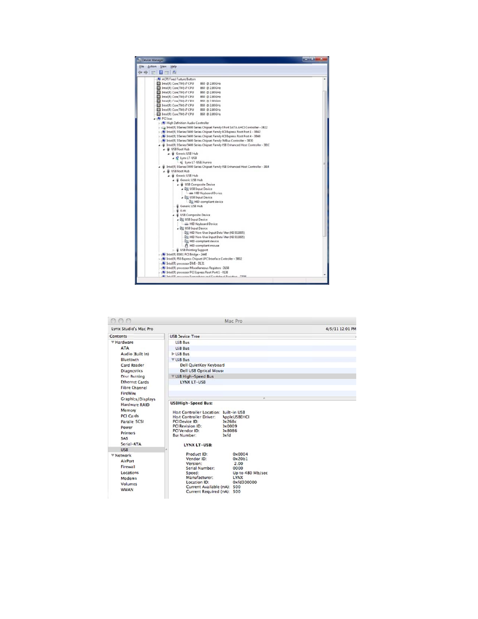This screenshot has width=478, height=619.
Task: Open the Help menu in Device Manager
Action: [173, 66]
